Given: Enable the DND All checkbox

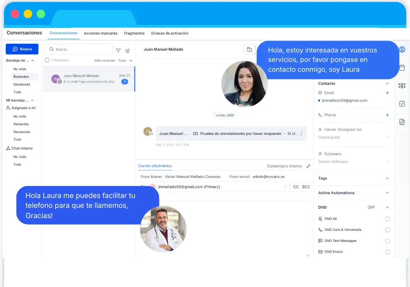Looking at the screenshot, I should [387, 219].
